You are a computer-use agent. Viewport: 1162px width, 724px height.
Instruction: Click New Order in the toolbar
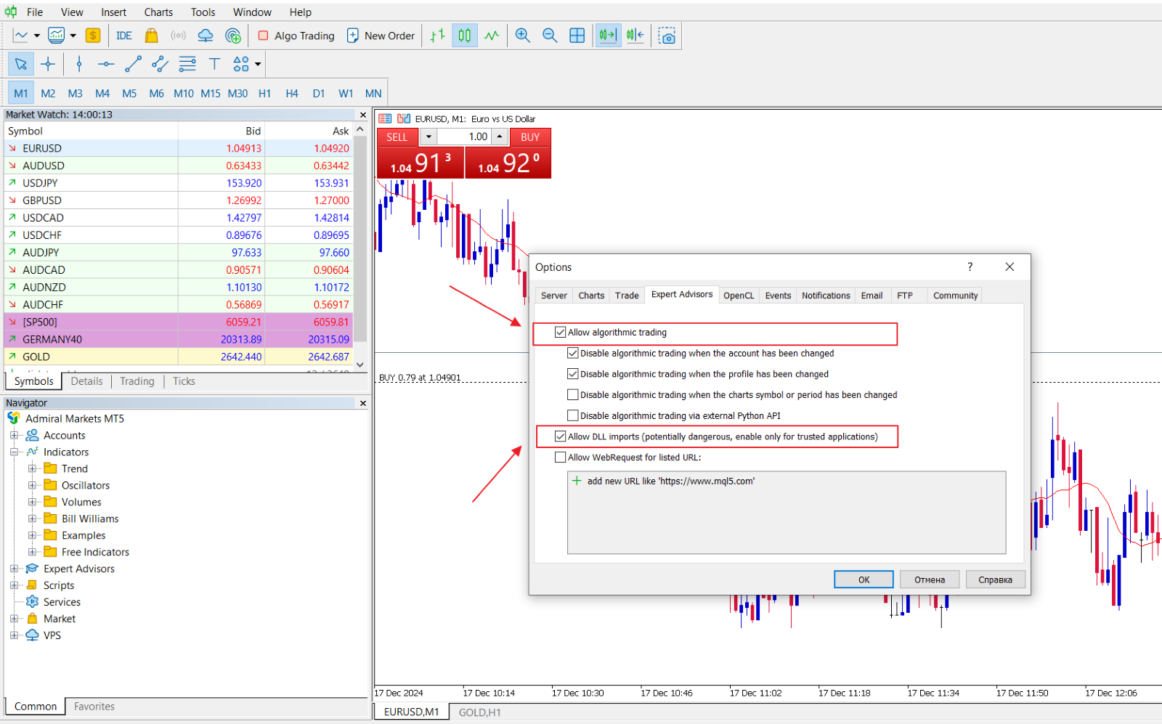point(381,36)
